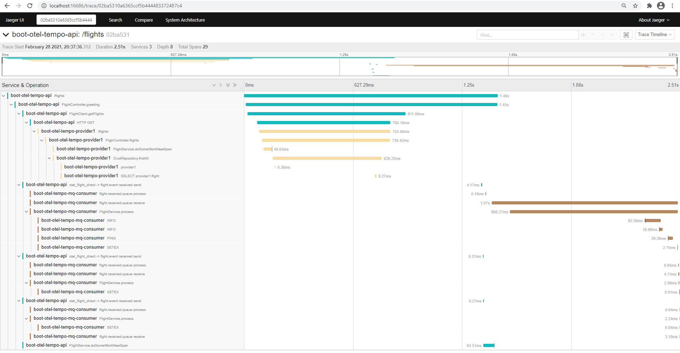Image resolution: width=680 pixels, height=353 pixels.
Task: Collapse HTTP GET span row
Action: click(27, 122)
